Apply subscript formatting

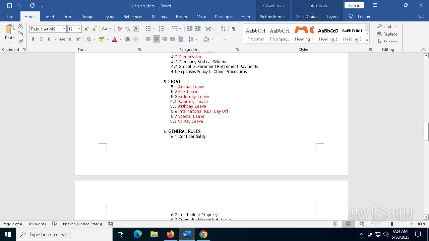click(70, 39)
